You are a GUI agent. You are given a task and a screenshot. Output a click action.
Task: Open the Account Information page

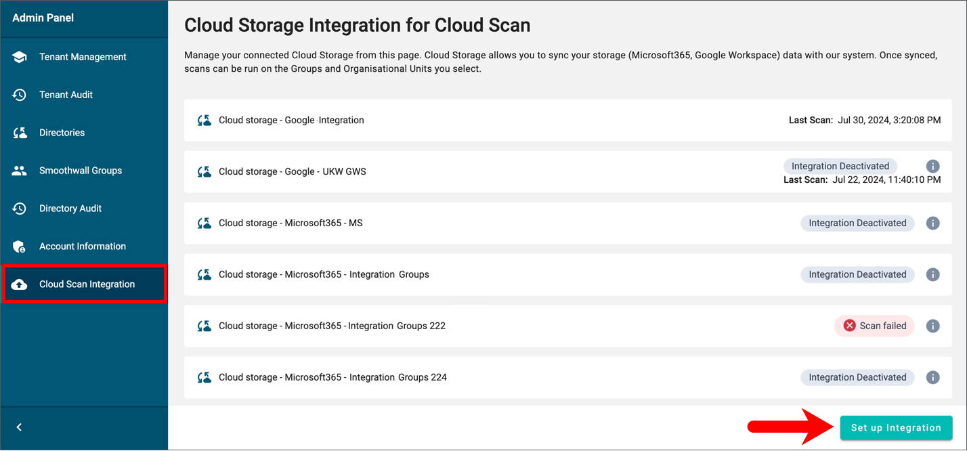[x=84, y=246]
